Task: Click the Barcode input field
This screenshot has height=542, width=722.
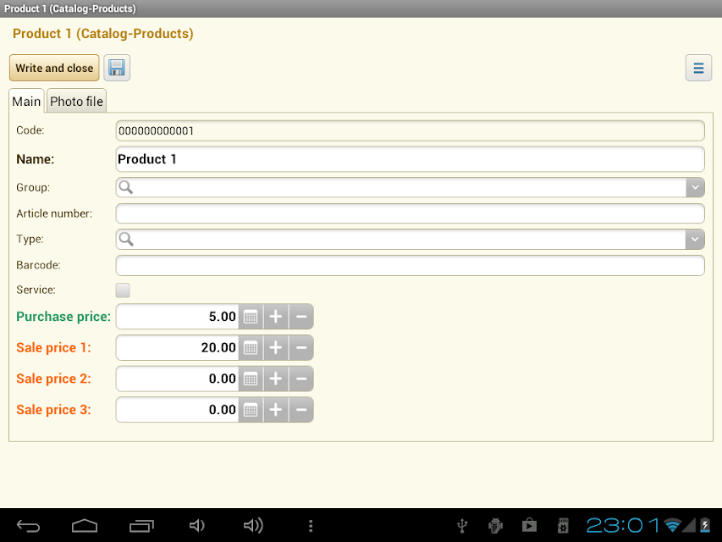Action: click(x=410, y=265)
